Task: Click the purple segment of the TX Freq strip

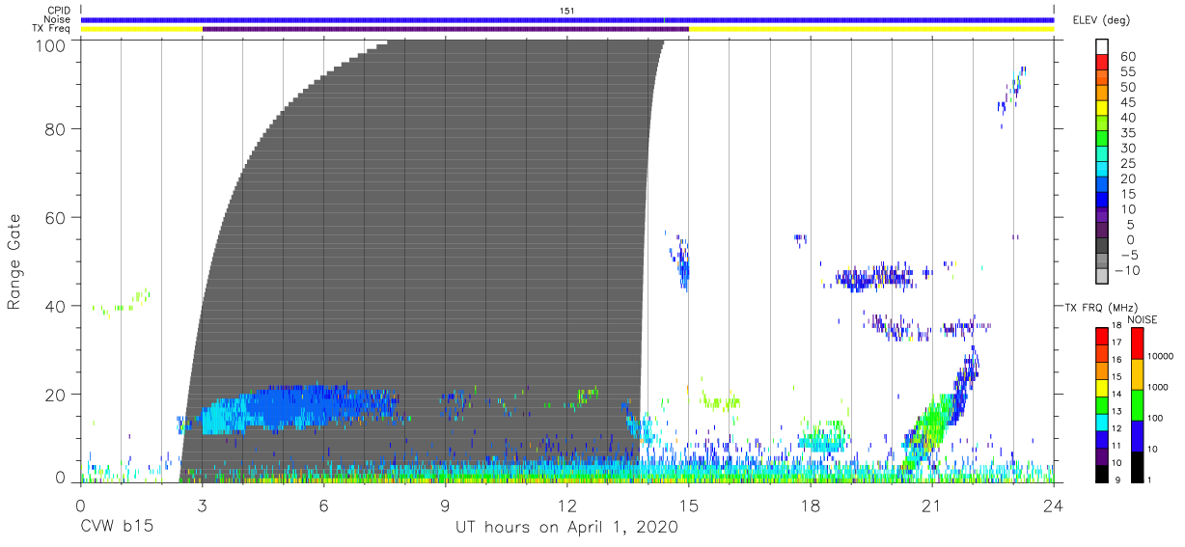Action: pos(446,29)
